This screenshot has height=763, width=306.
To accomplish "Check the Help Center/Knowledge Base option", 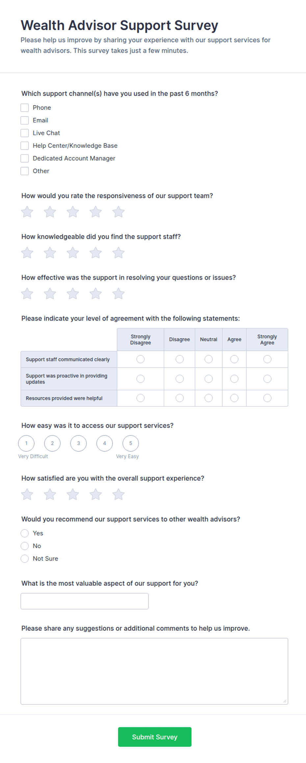I will tap(25, 146).
